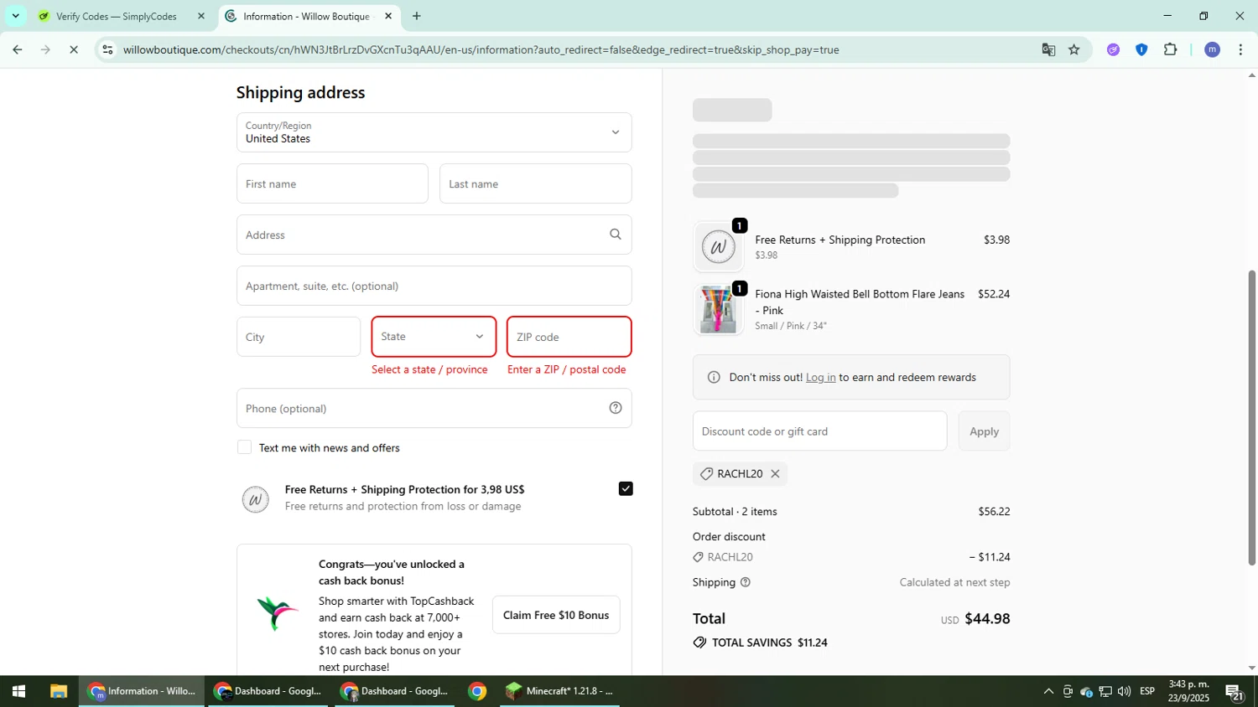
Task: Open Minecraft 1.21.8 from the taskbar
Action: tap(559, 691)
